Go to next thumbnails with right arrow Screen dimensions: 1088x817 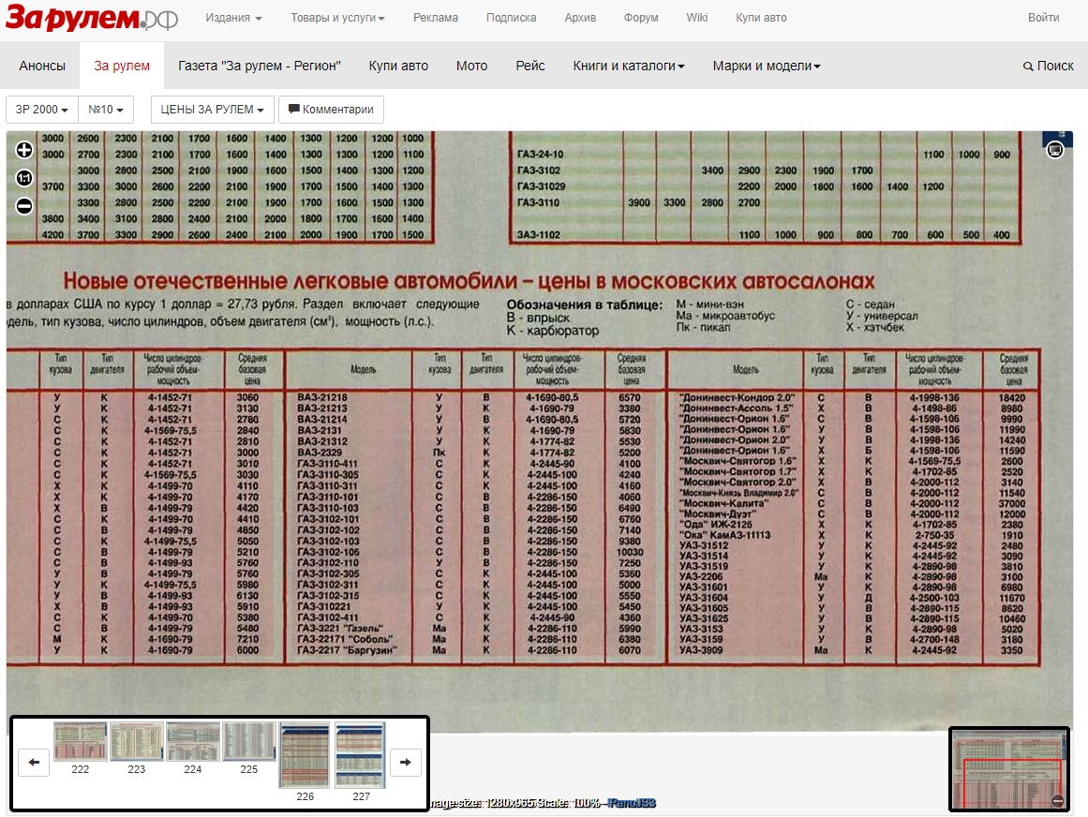click(x=406, y=763)
